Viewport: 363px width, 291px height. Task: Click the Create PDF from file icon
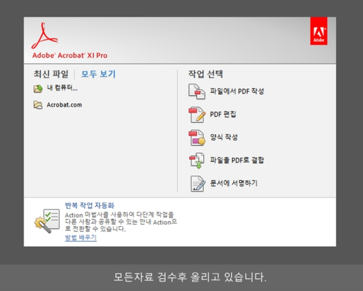[197, 91]
